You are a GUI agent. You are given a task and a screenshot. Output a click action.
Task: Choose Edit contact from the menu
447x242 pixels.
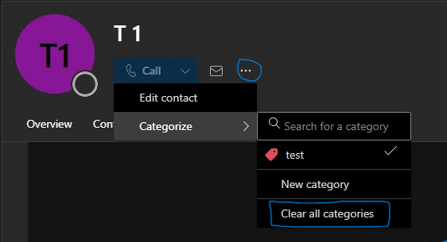click(168, 97)
